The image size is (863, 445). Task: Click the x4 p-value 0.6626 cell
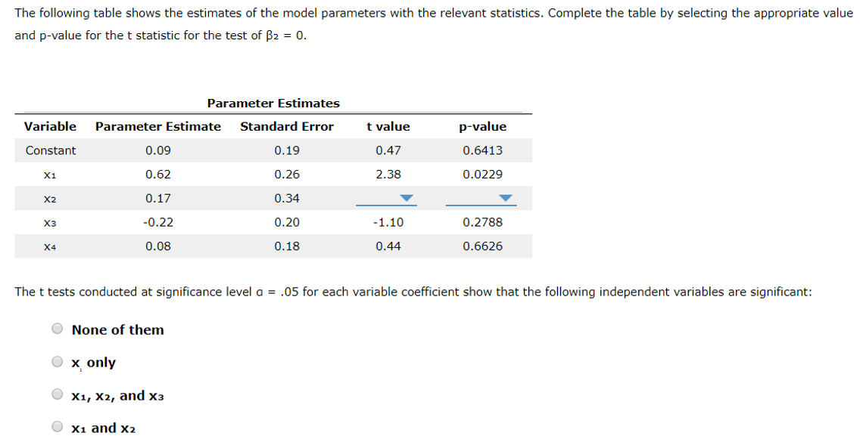pyautogui.click(x=481, y=246)
